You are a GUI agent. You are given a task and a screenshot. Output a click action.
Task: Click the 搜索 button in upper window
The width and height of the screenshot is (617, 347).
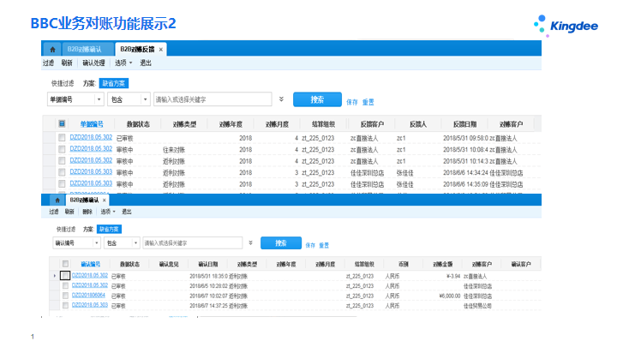[x=317, y=99]
